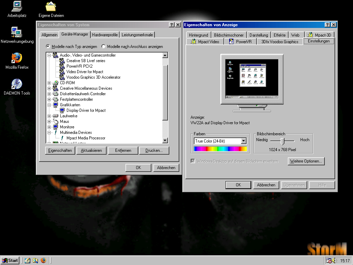Click OK in Eigenschaften von System
The image size is (353, 265).
[139, 168]
